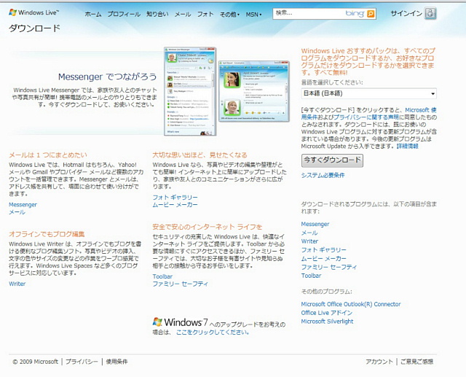Open footer プライバシー link
The width and height of the screenshot is (466, 377).
point(82,362)
